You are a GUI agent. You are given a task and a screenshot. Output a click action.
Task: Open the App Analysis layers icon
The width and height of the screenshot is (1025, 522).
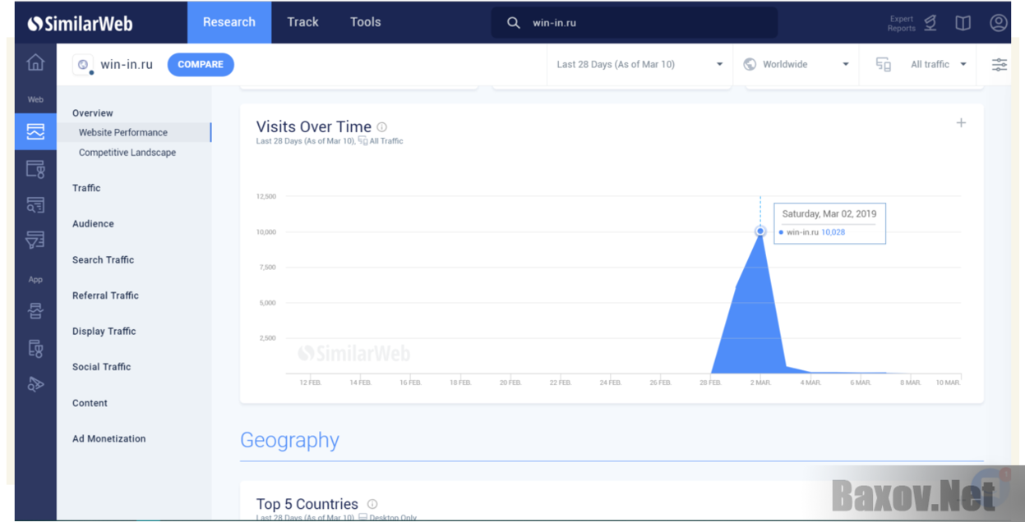pos(35,311)
